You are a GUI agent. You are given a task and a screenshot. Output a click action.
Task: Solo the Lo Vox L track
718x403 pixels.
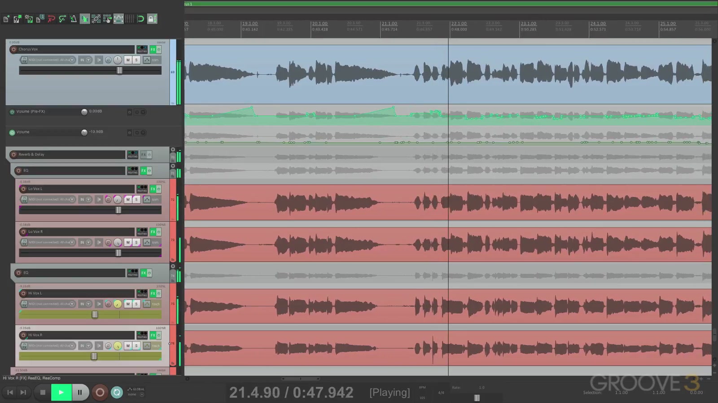coord(136,199)
